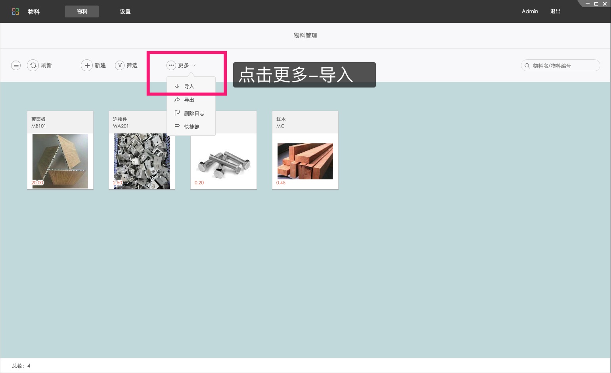Click the hamburger list menu icon
Image resolution: width=611 pixels, height=373 pixels.
click(16, 65)
